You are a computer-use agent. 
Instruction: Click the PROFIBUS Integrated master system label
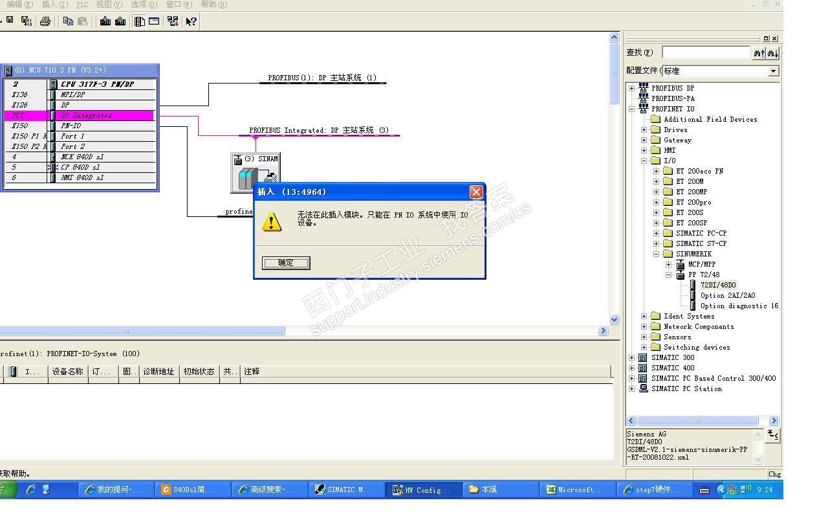(x=319, y=130)
